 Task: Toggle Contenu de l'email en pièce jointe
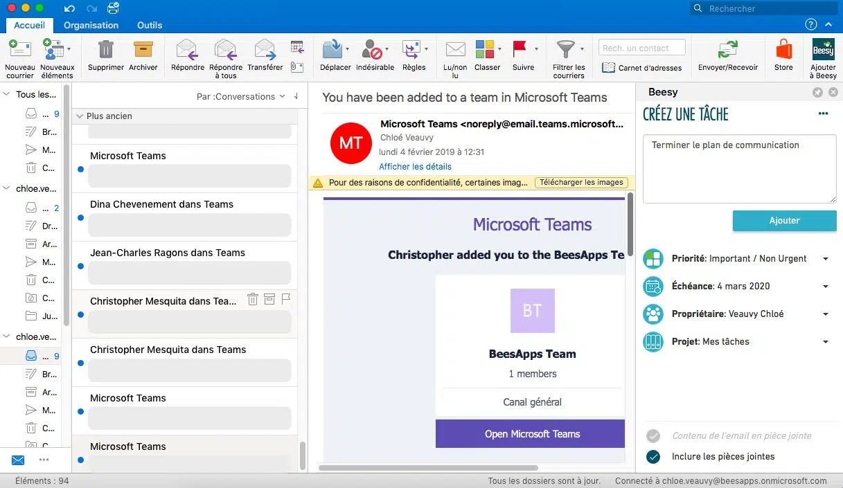click(x=653, y=436)
